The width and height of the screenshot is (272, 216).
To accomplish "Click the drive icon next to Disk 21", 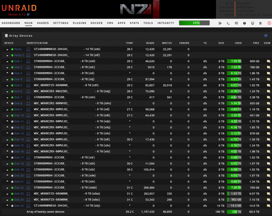I will click(x=29, y=182).
